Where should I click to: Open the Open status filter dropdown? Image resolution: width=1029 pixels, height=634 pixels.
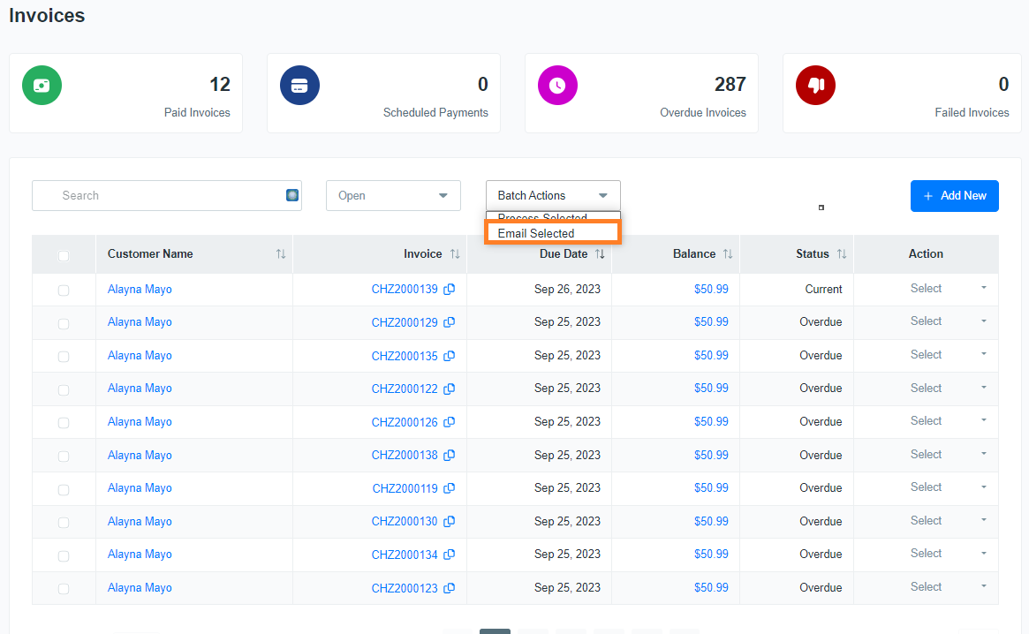pos(393,195)
